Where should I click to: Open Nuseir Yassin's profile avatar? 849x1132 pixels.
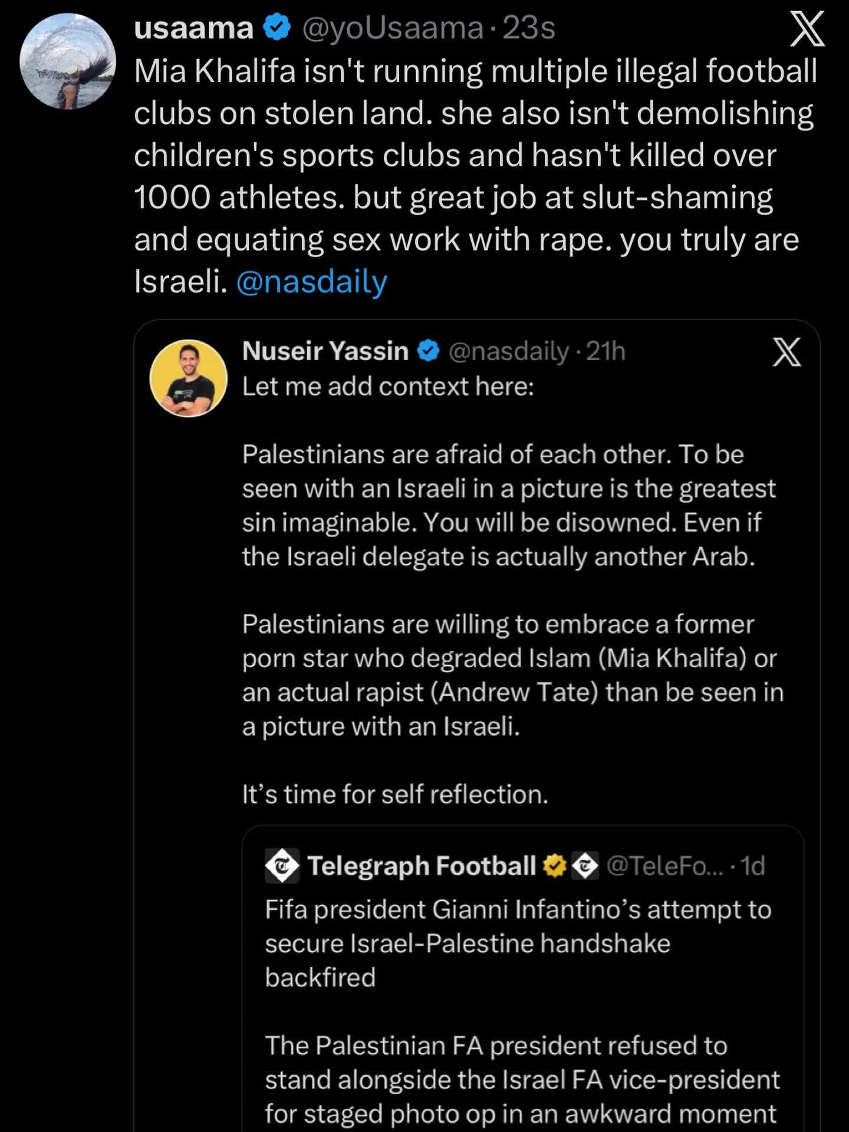[x=189, y=378]
